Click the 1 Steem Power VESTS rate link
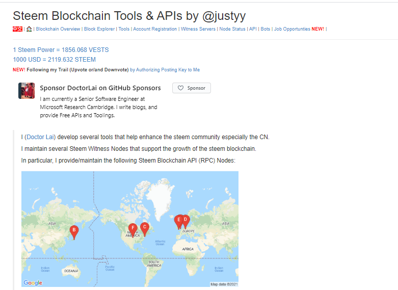This screenshot has height=290, width=398. point(61,50)
